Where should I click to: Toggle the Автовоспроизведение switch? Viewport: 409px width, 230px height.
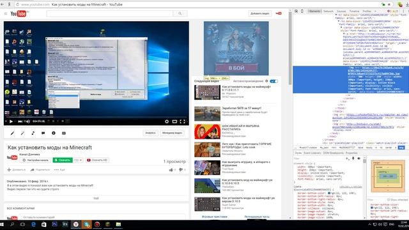[x=274, y=81]
